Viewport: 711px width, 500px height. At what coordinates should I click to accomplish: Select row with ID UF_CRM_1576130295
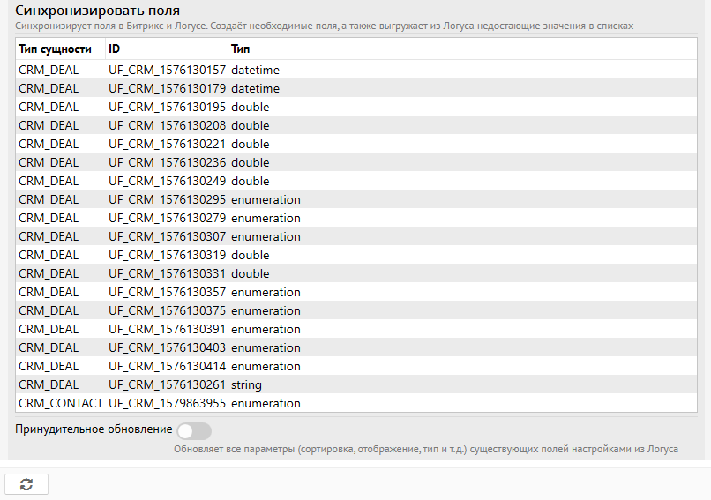click(x=168, y=199)
